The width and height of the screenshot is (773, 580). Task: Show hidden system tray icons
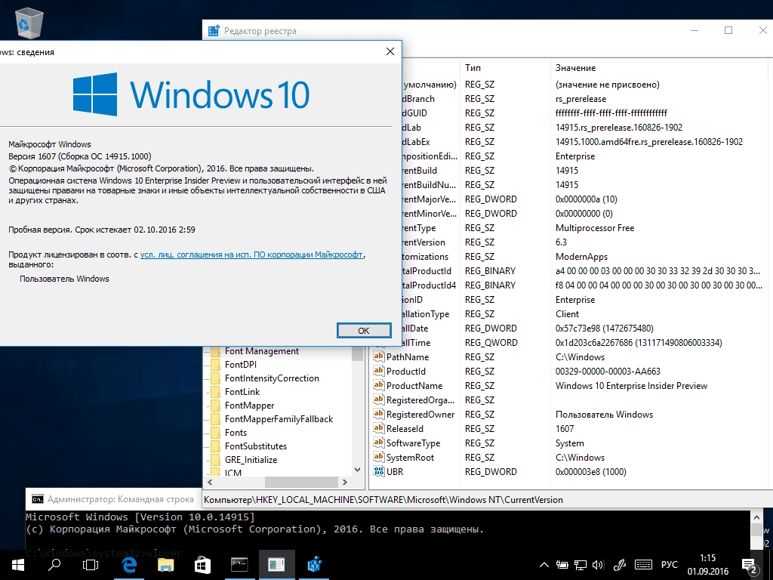[x=544, y=565]
